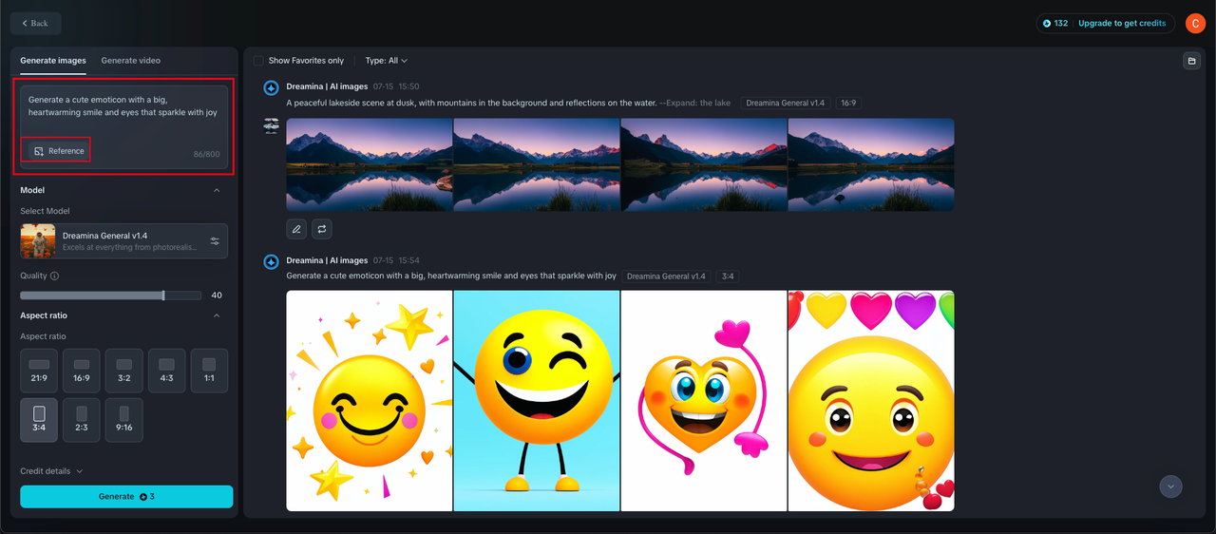Image resolution: width=1216 pixels, height=534 pixels.
Task: Open user profile avatar C
Action: [x=1195, y=23]
